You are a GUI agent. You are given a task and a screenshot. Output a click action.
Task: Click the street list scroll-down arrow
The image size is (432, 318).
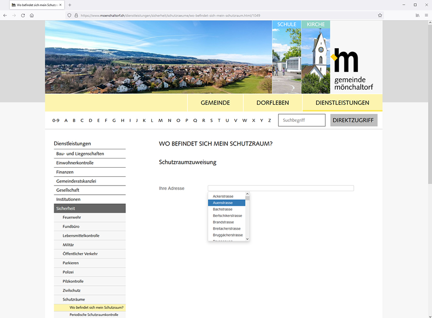pos(247,239)
